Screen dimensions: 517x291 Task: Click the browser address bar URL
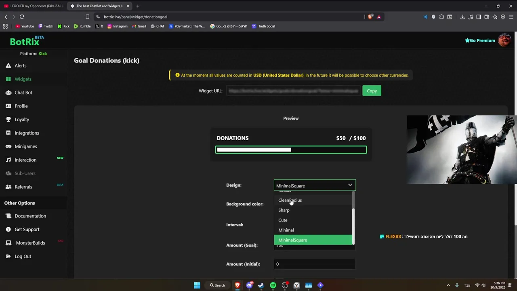tap(135, 17)
